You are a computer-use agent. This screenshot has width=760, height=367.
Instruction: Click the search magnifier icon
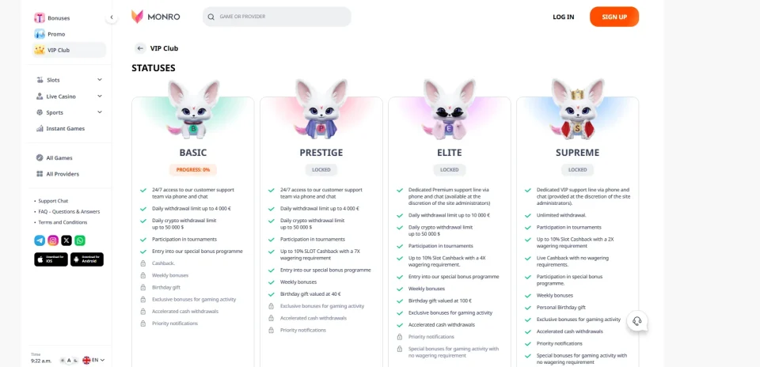pos(211,17)
